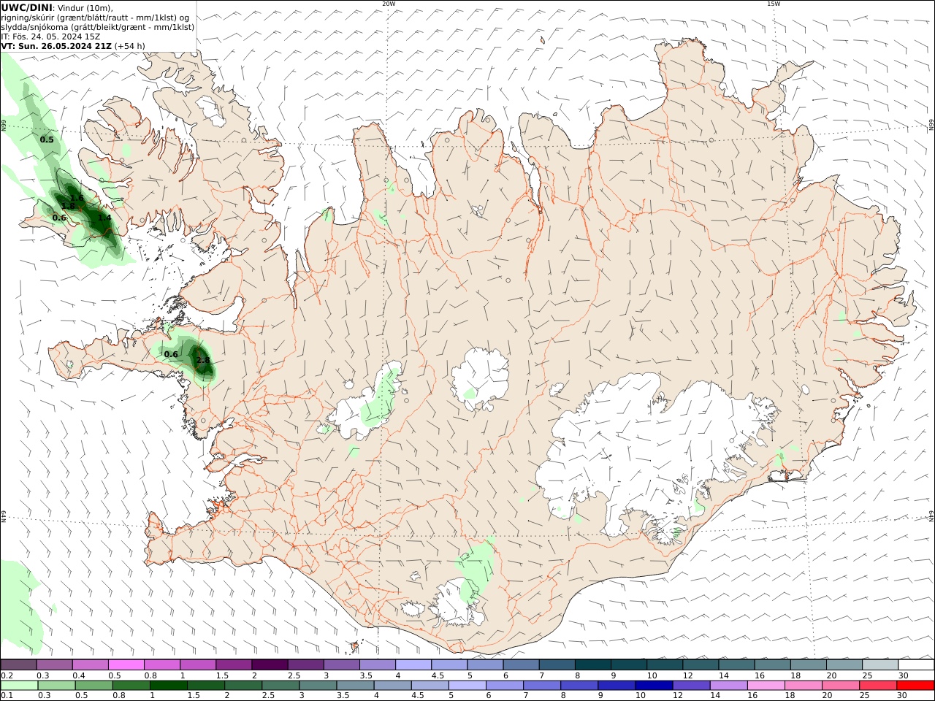Screen dimensions: 935x701
Task: Pick the bright pink snow swatch labeled 0.5
Action: [126, 664]
